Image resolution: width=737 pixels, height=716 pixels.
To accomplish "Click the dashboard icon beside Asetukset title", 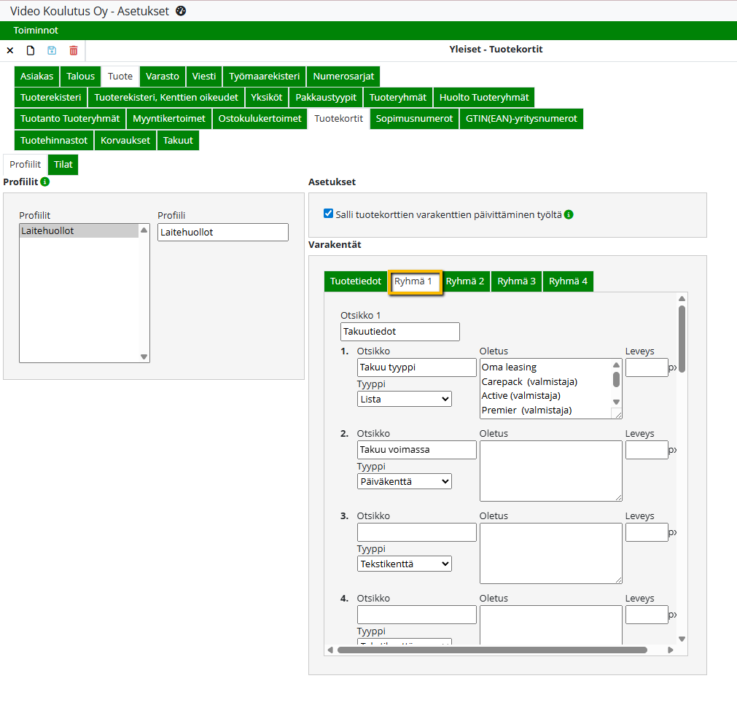I will pyautogui.click(x=182, y=11).
